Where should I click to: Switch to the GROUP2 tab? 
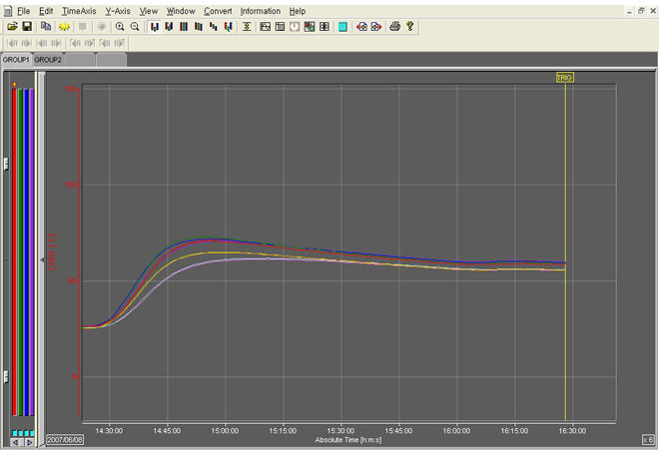click(x=48, y=60)
